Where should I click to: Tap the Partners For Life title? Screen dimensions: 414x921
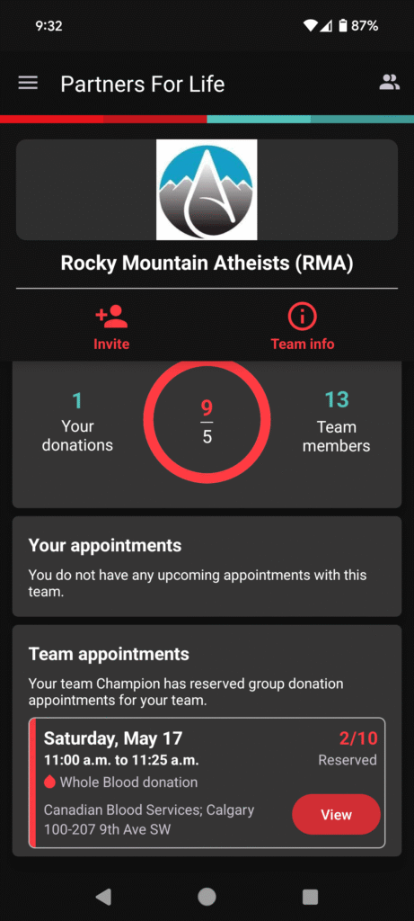(143, 84)
